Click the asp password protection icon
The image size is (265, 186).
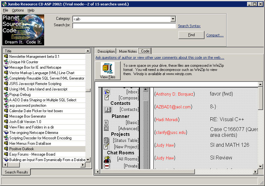click(x=6, y=105)
